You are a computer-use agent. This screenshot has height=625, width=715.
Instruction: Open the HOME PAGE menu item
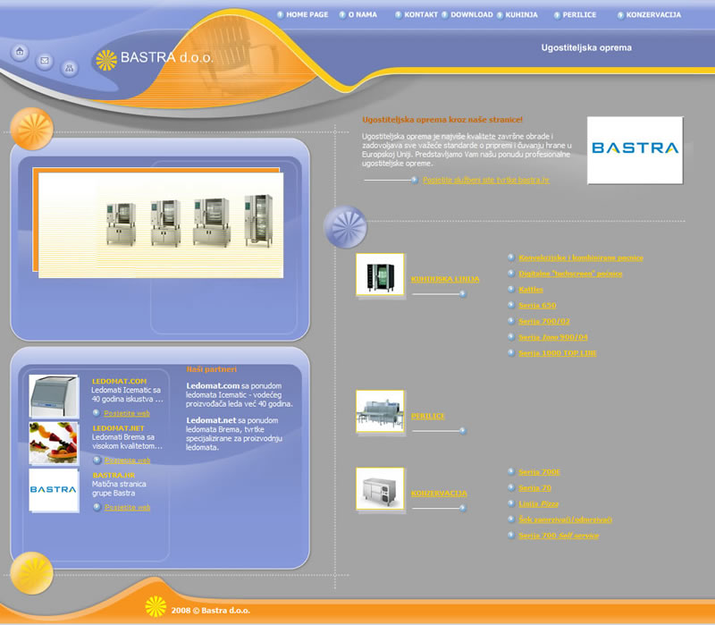click(307, 14)
